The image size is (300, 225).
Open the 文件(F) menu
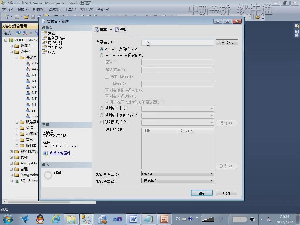pyautogui.click(x=7, y=10)
